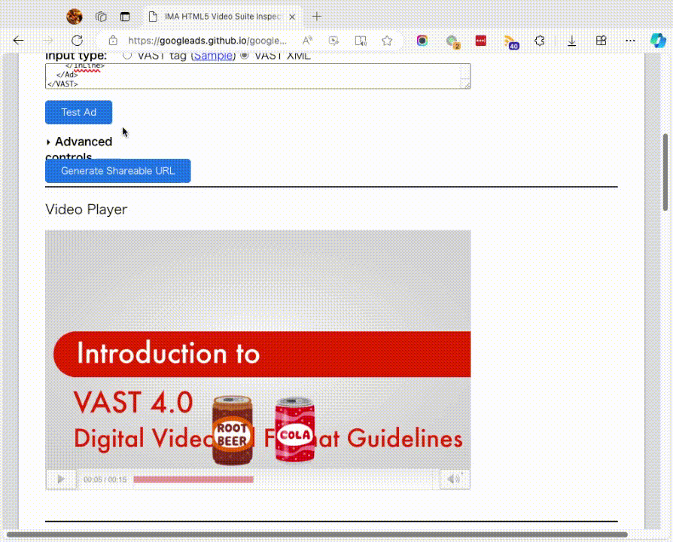Click the Test Ad button

(78, 112)
